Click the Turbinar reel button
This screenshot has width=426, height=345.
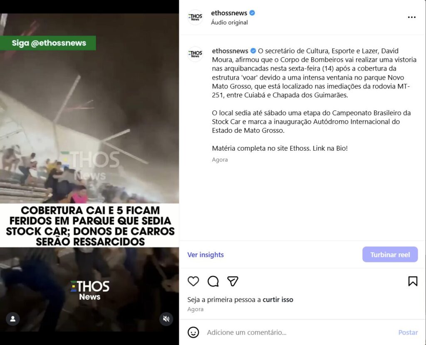coord(390,254)
